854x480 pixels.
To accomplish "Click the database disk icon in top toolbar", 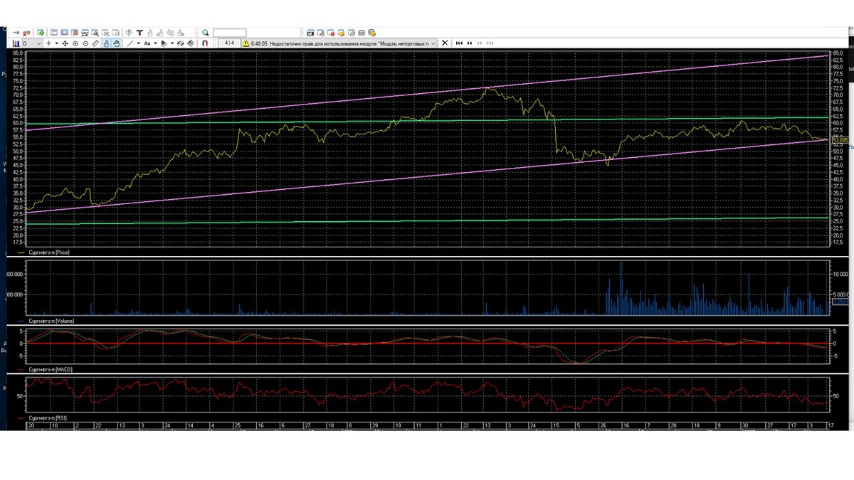I will 362,33.
